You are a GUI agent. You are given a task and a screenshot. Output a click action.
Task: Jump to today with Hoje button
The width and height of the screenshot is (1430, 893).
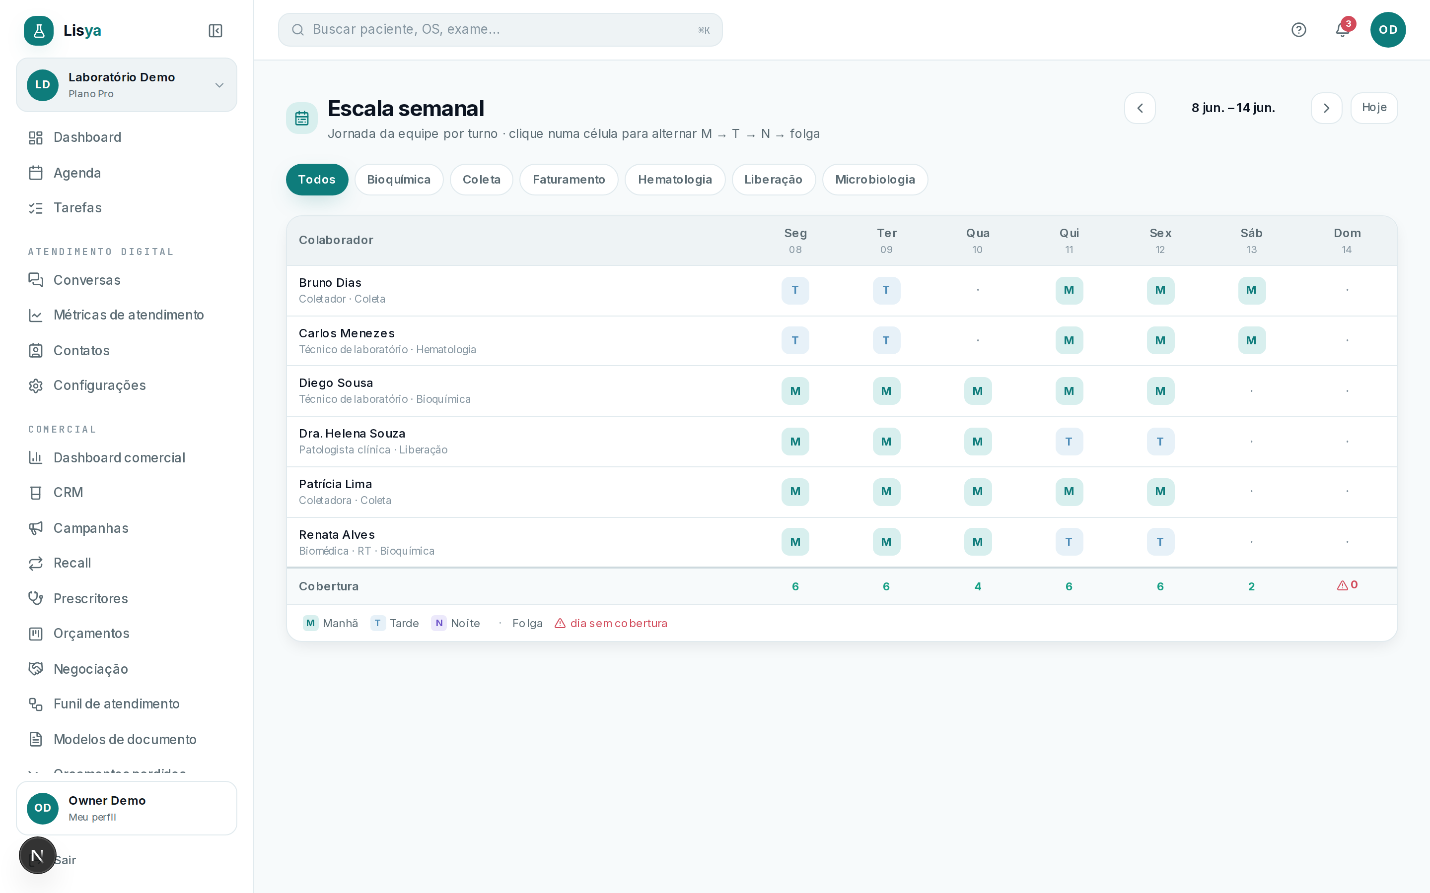click(x=1374, y=108)
